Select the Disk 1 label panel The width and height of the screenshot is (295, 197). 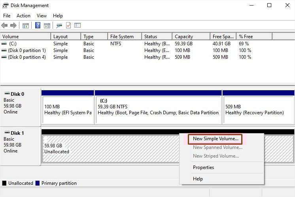tap(21, 146)
